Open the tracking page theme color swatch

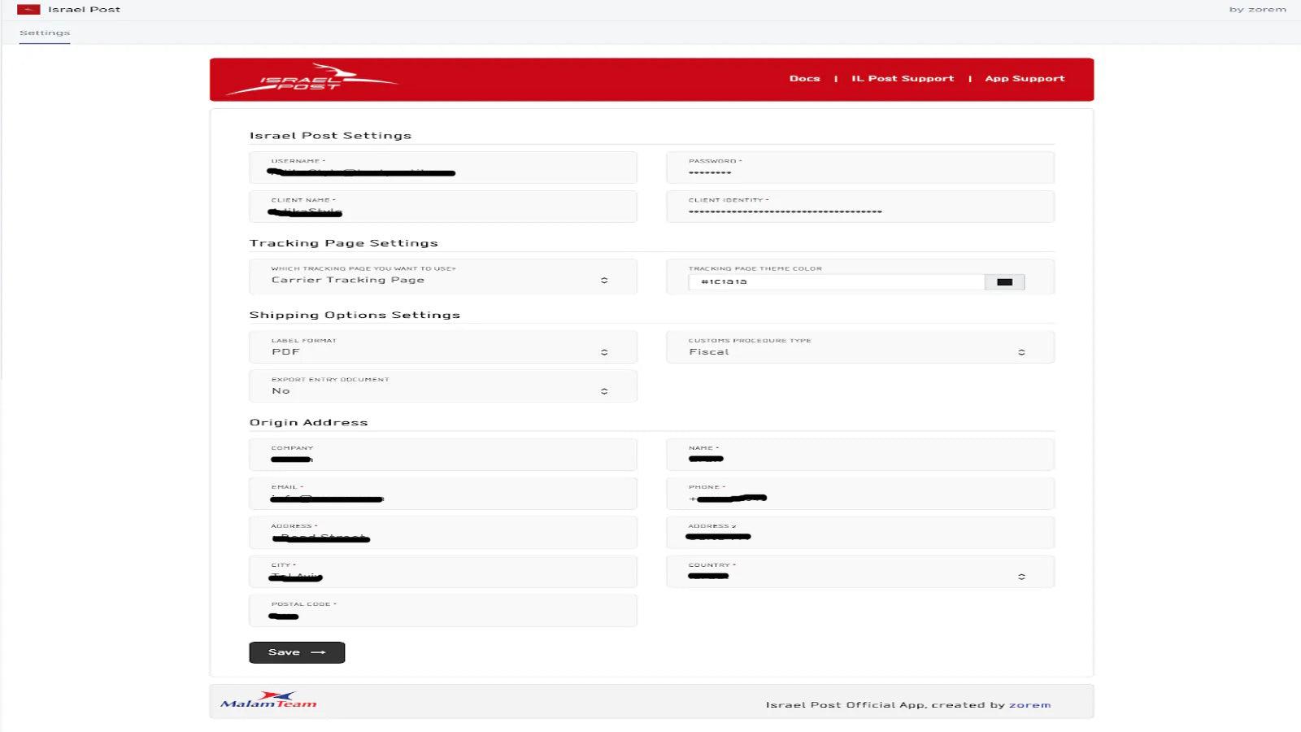pos(1006,281)
